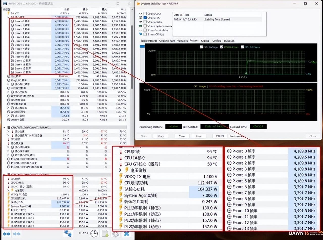Viewport: 323px width, 240px height.
Task: Enable the Stress cache checkbox
Action: (145, 22)
